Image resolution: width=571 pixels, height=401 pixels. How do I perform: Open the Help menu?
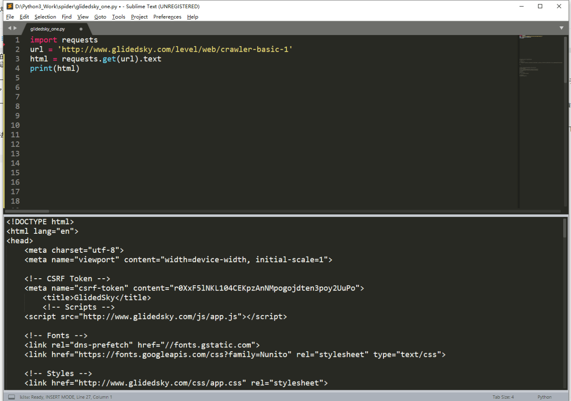(193, 17)
